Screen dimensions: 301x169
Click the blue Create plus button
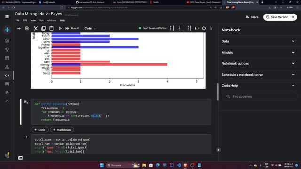[7, 30]
